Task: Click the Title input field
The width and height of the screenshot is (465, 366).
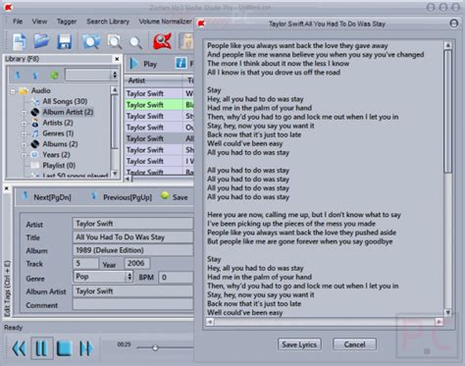Action: (132, 237)
